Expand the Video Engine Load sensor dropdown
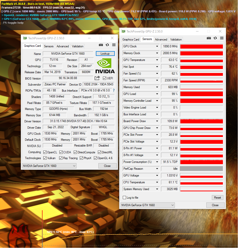Screen dimensions: 238x248 pos(157,108)
